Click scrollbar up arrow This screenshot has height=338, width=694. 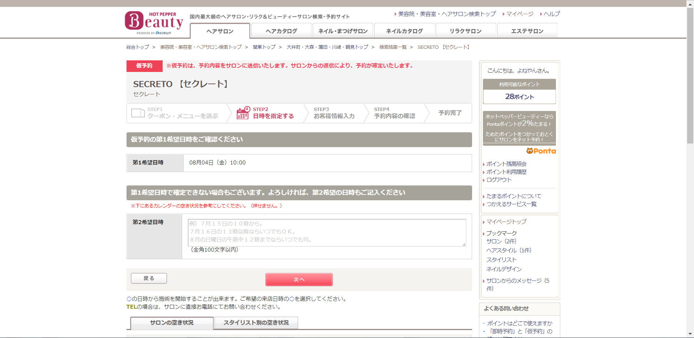pos(690,3)
